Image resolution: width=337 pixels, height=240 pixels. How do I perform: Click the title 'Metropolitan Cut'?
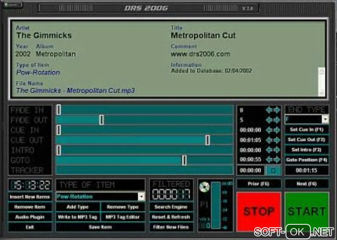(x=203, y=35)
